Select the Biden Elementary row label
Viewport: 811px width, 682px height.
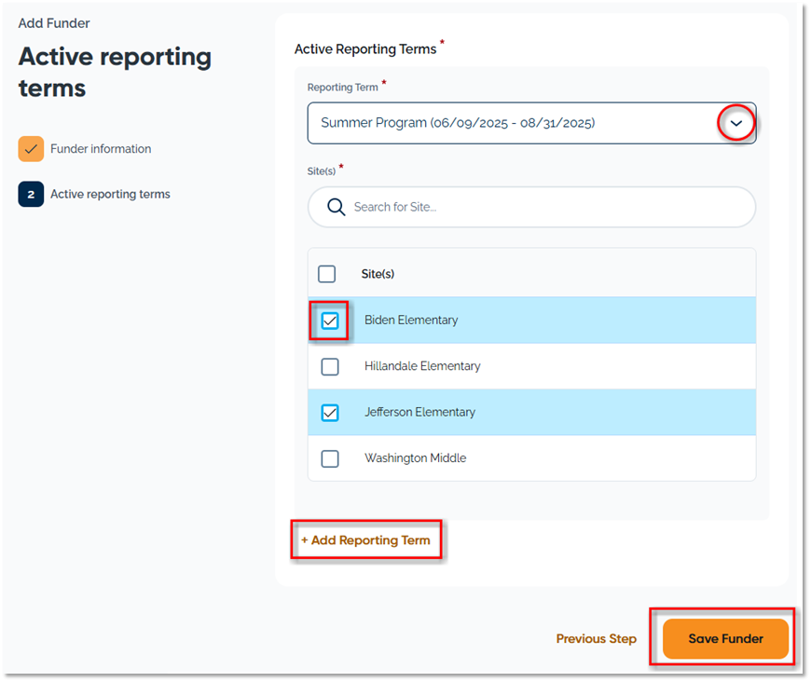[x=411, y=321]
